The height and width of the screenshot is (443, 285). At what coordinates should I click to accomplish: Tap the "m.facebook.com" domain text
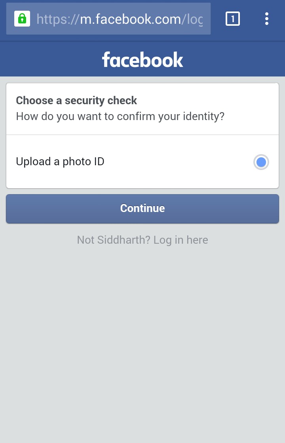click(x=131, y=19)
